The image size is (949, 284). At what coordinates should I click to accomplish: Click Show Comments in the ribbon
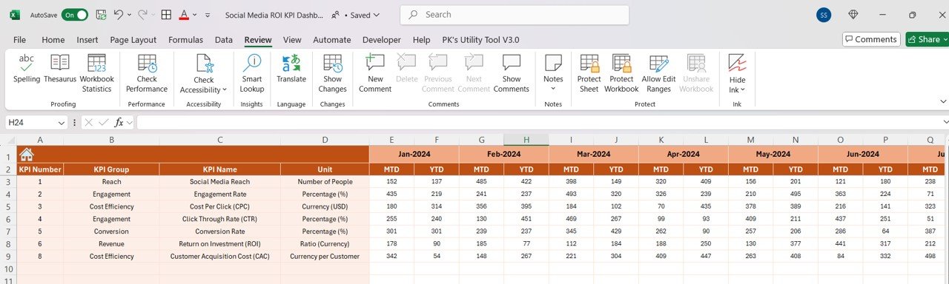512,72
